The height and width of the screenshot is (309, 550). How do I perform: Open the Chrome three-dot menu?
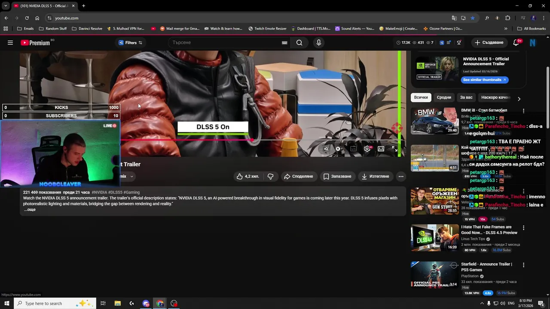coord(544,18)
